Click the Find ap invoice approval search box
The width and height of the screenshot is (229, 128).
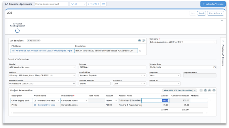pos(51,4)
